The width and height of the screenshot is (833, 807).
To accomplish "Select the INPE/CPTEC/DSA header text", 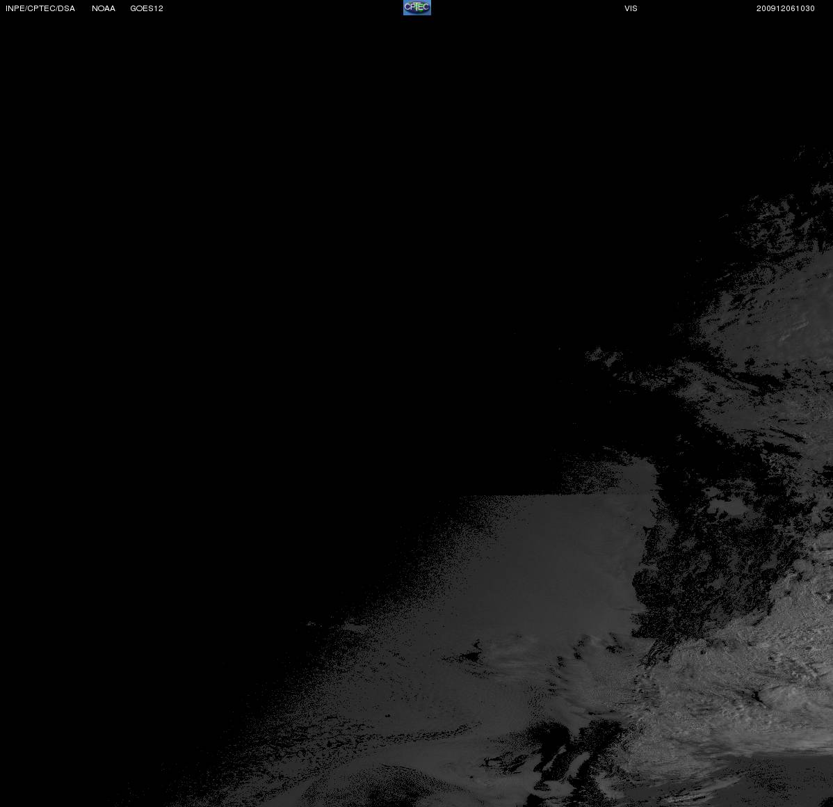I will click(x=40, y=8).
